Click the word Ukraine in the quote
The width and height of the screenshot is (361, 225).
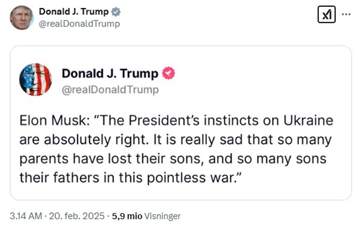(308, 120)
